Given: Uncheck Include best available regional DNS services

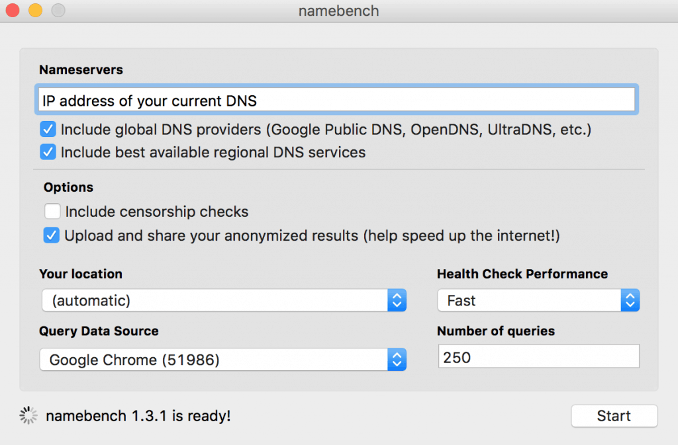Looking at the screenshot, I should pyautogui.click(x=48, y=152).
